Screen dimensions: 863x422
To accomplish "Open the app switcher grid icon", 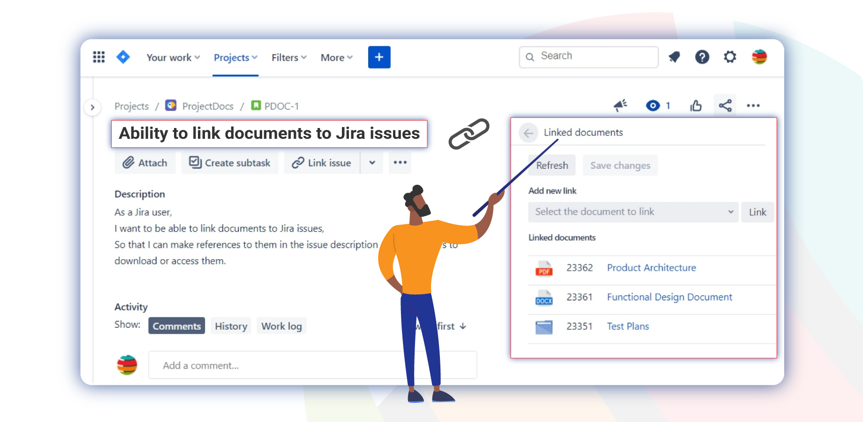I will pyautogui.click(x=98, y=57).
